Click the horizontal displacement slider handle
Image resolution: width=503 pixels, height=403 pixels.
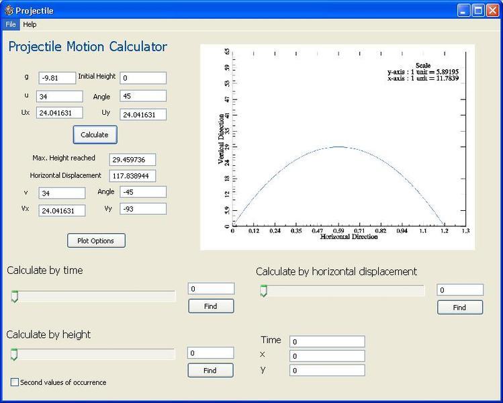[263, 290]
